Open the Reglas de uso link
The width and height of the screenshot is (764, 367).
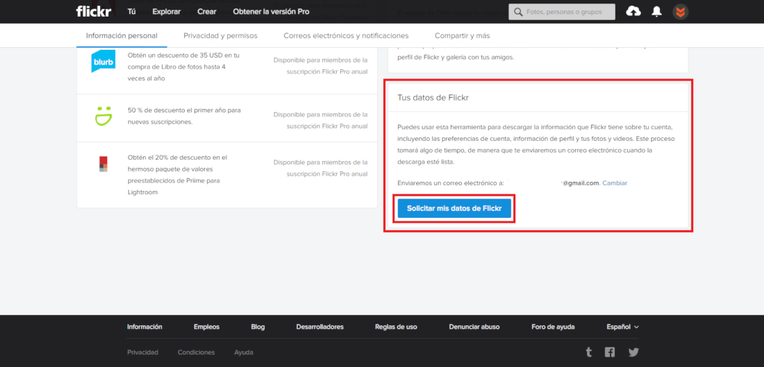pyautogui.click(x=396, y=327)
